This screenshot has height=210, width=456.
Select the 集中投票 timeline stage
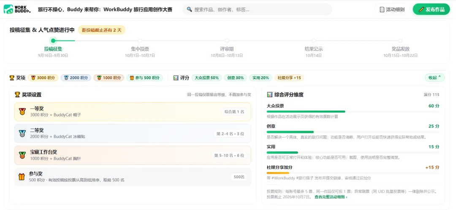coord(140,48)
